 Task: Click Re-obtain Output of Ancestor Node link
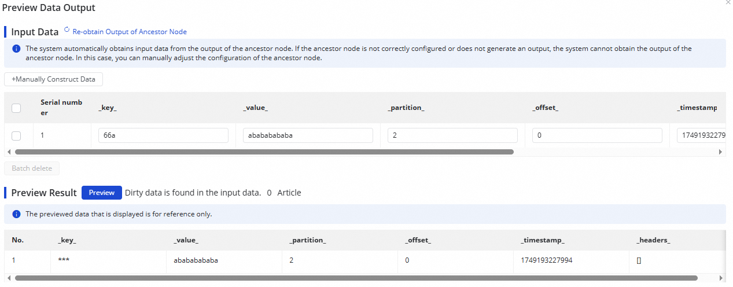click(x=130, y=32)
